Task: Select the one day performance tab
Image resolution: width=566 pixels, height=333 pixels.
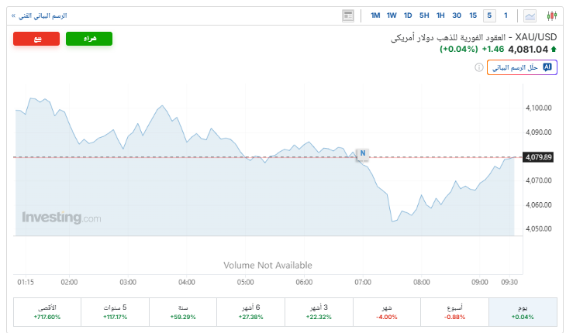Action: pos(523,312)
